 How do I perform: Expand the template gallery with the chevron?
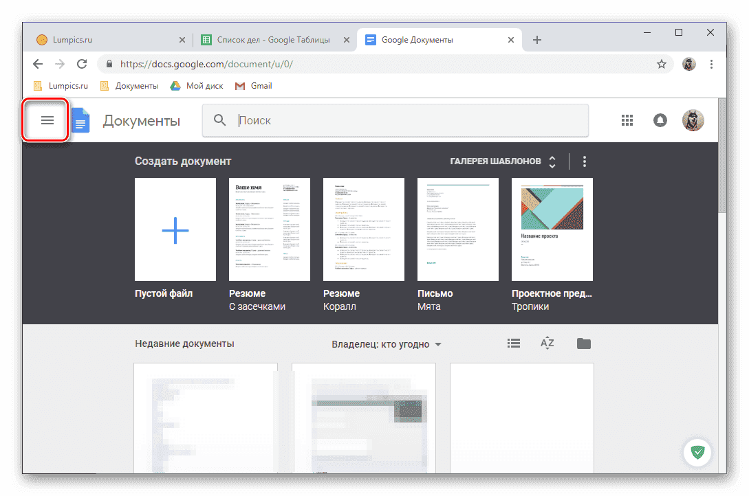552,161
